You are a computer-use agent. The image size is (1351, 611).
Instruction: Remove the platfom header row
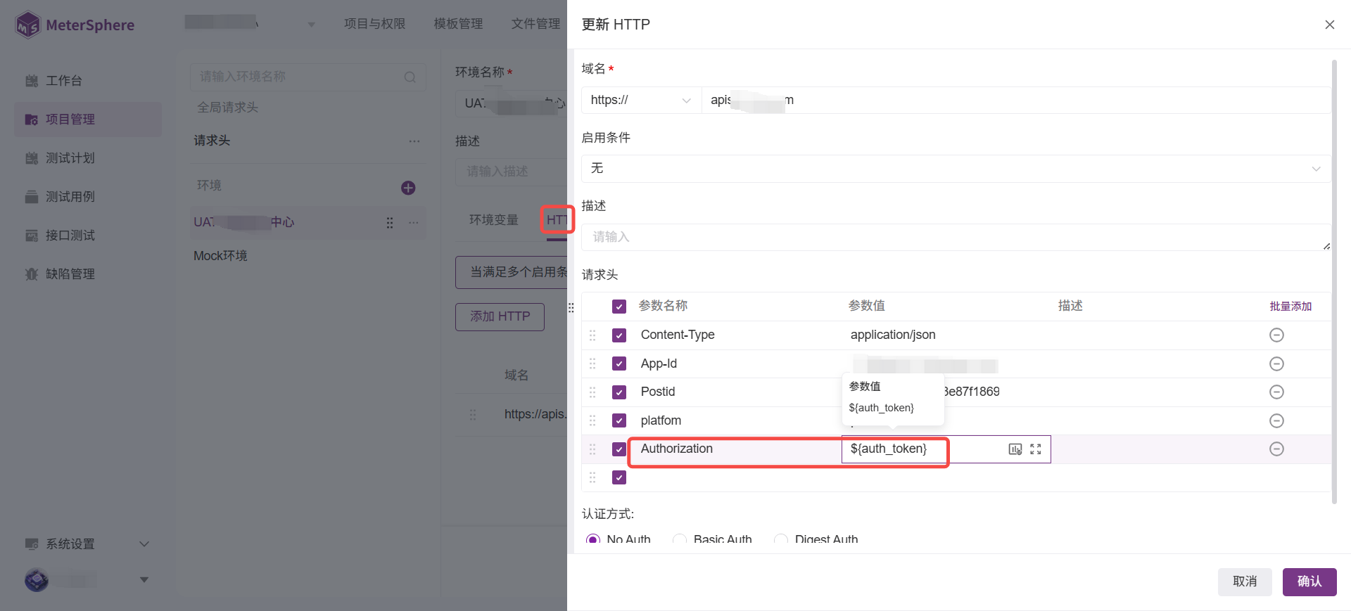tap(1276, 420)
